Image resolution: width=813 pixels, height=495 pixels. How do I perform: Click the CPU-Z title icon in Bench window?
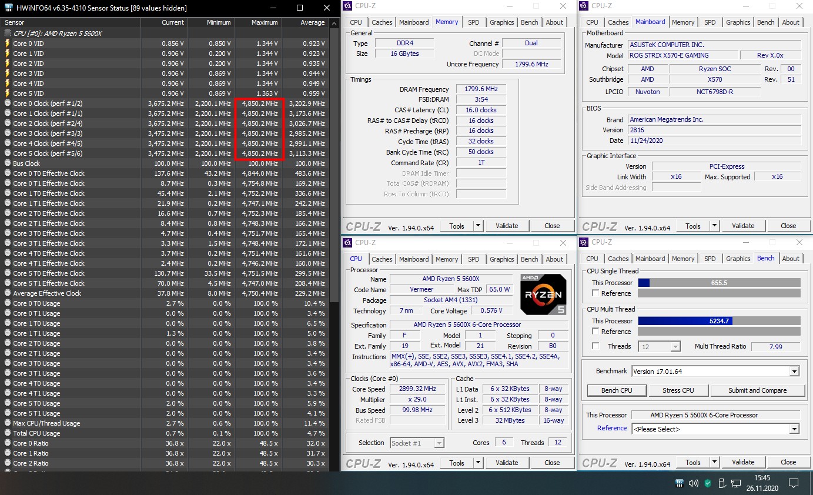tap(584, 242)
